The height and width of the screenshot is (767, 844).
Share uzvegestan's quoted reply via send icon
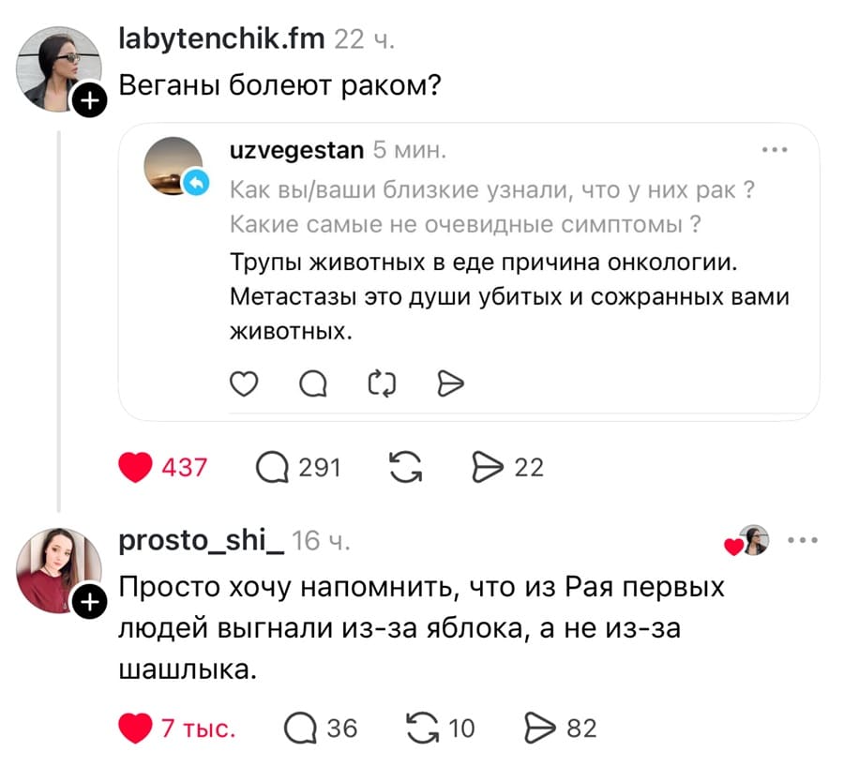pos(449,383)
